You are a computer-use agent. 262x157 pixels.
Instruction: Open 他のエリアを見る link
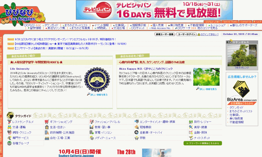point(208,28)
